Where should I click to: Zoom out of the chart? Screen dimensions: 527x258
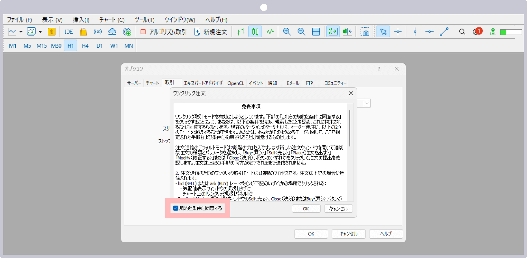[301, 32]
